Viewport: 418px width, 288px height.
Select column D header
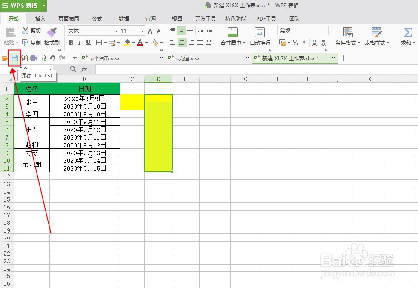(158, 79)
